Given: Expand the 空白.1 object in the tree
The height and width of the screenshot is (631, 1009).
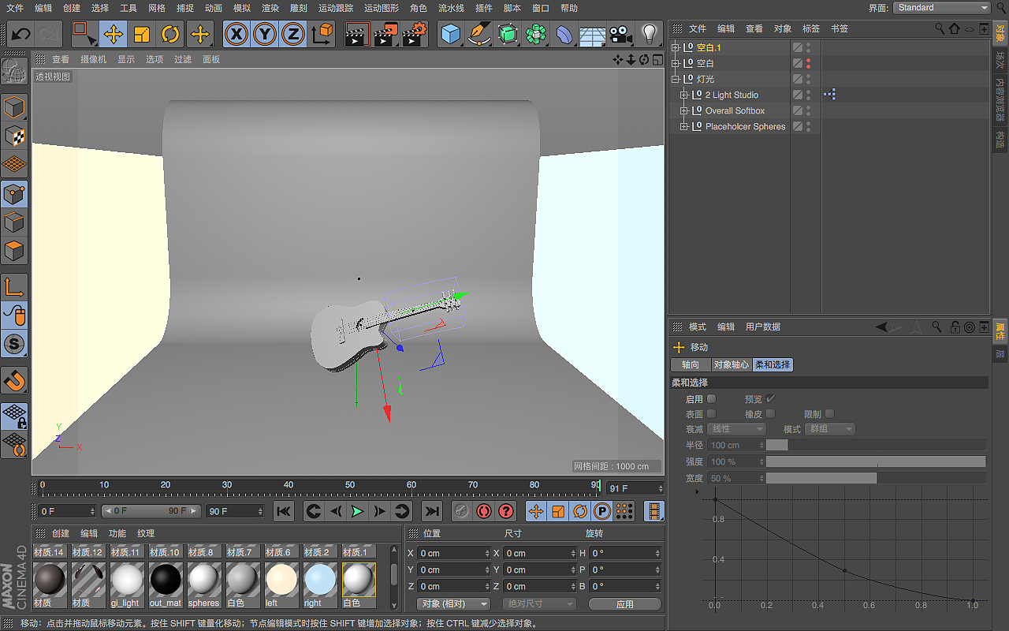Looking at the screenshot, I should (676, 47).
